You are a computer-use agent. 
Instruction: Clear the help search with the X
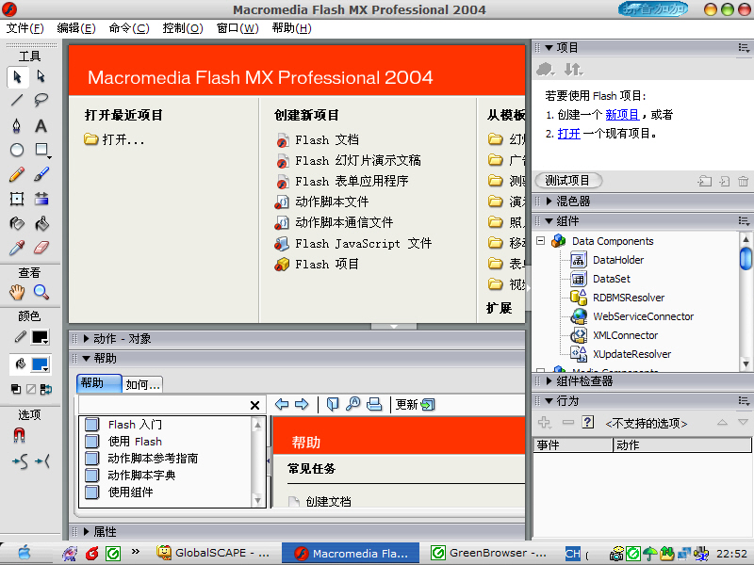click(254, 406)
